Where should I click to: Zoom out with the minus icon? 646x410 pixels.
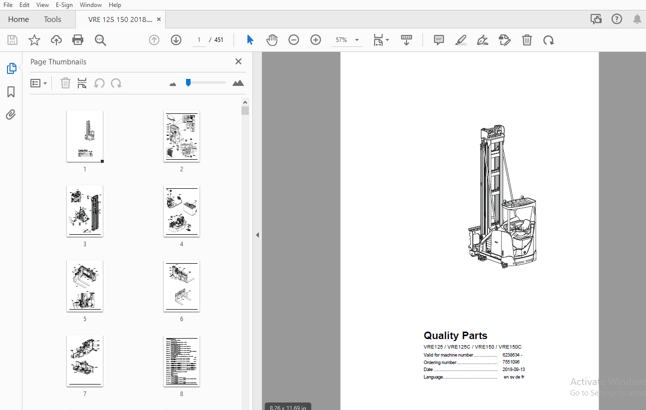click(x=294, y=40)
